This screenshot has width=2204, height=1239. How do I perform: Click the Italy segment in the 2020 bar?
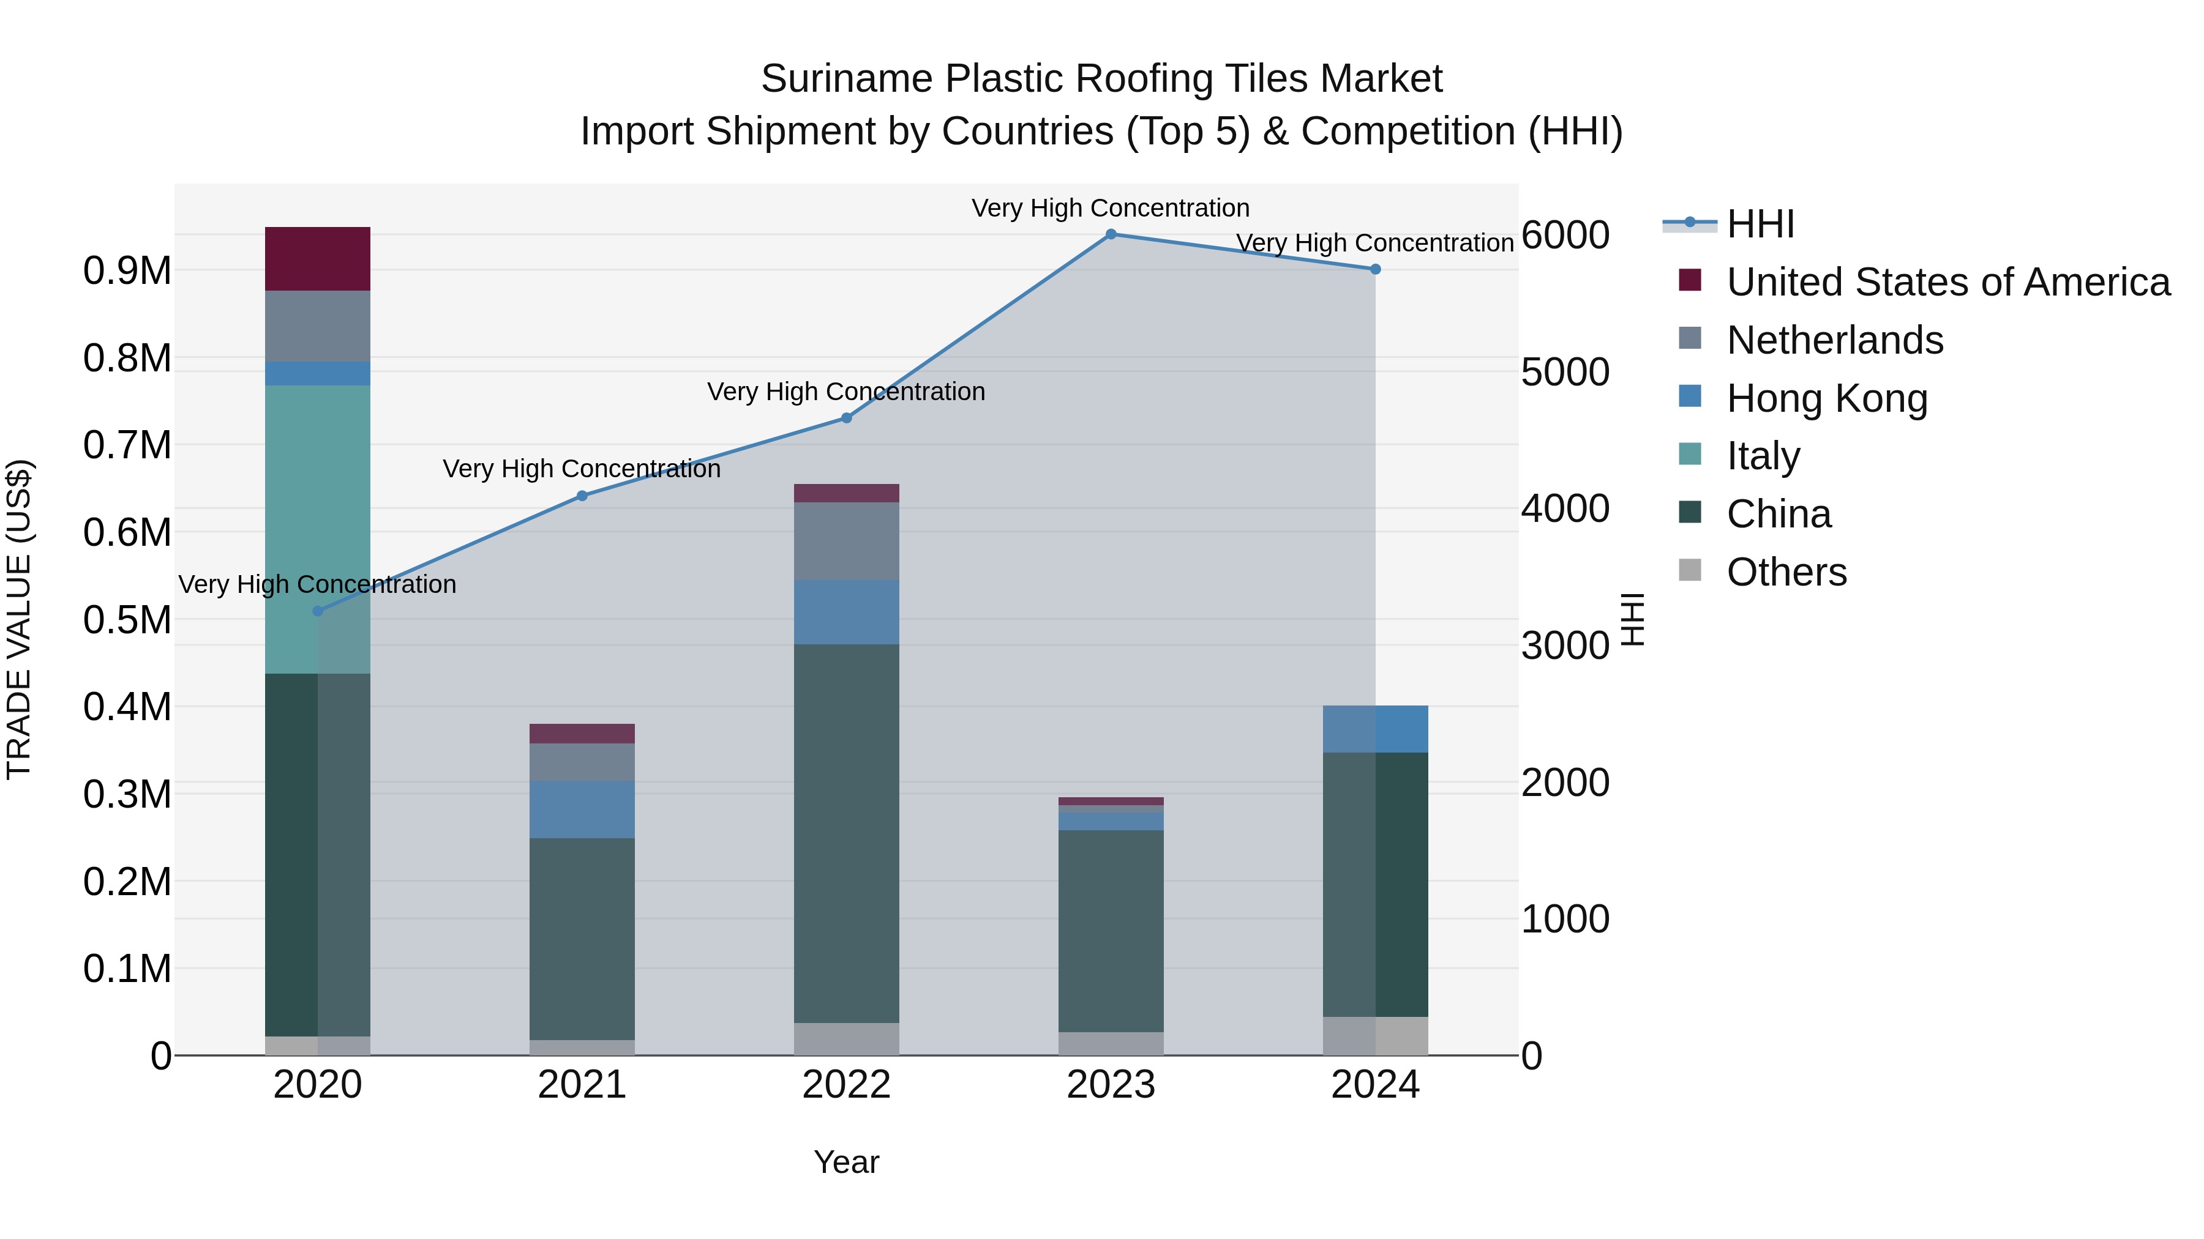pos(317,529)
